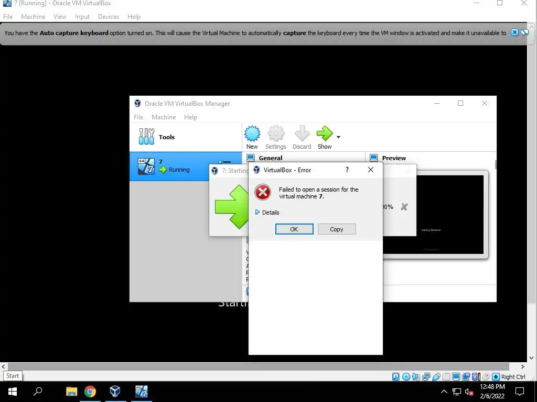
Task: Click the green Show arrow button
Action: click(x=325, y=137)
